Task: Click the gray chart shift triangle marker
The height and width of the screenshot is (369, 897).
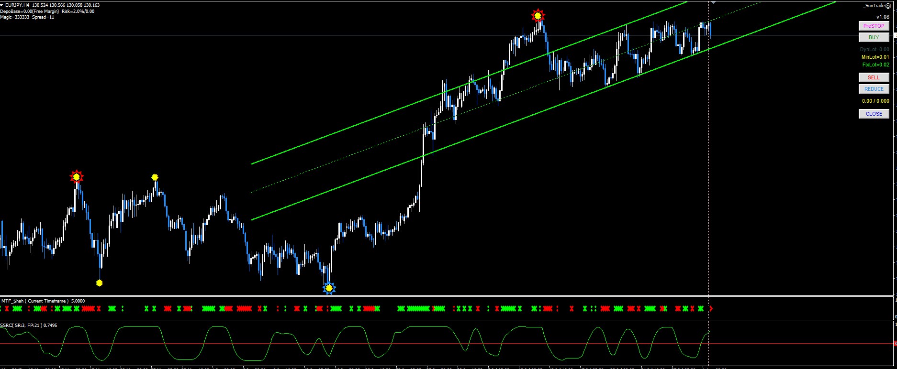Action: 713,2
